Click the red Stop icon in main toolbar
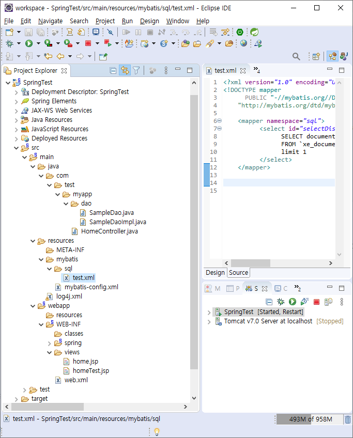The height and width of the screenshot is (438, 353). (x=88, y=43)
